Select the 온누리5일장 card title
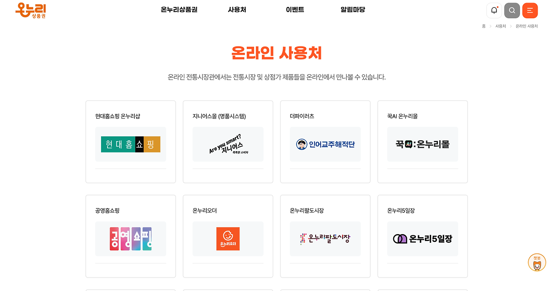Image resolution: width=555 pixels, height=291 pixels. [401, 211]
